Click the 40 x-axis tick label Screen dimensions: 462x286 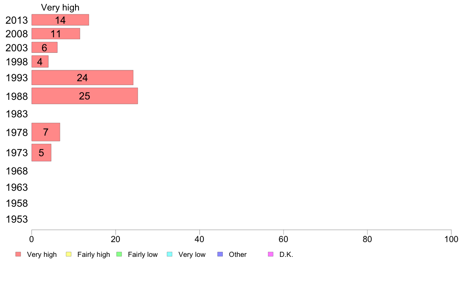click(x=199, y=239)
